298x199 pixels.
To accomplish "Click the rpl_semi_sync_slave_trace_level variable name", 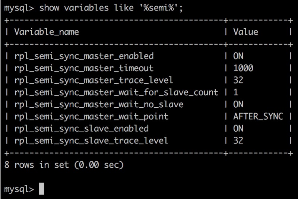I will [x=91, y=140].
